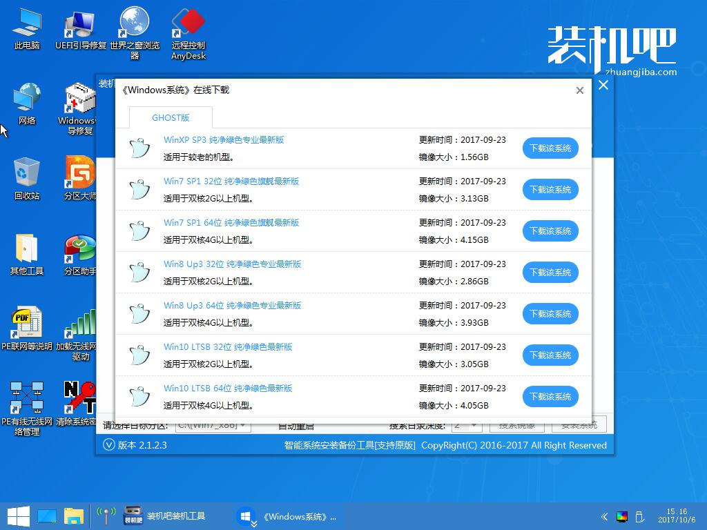Open File Explorer folder in taskbar

(73, 516)
